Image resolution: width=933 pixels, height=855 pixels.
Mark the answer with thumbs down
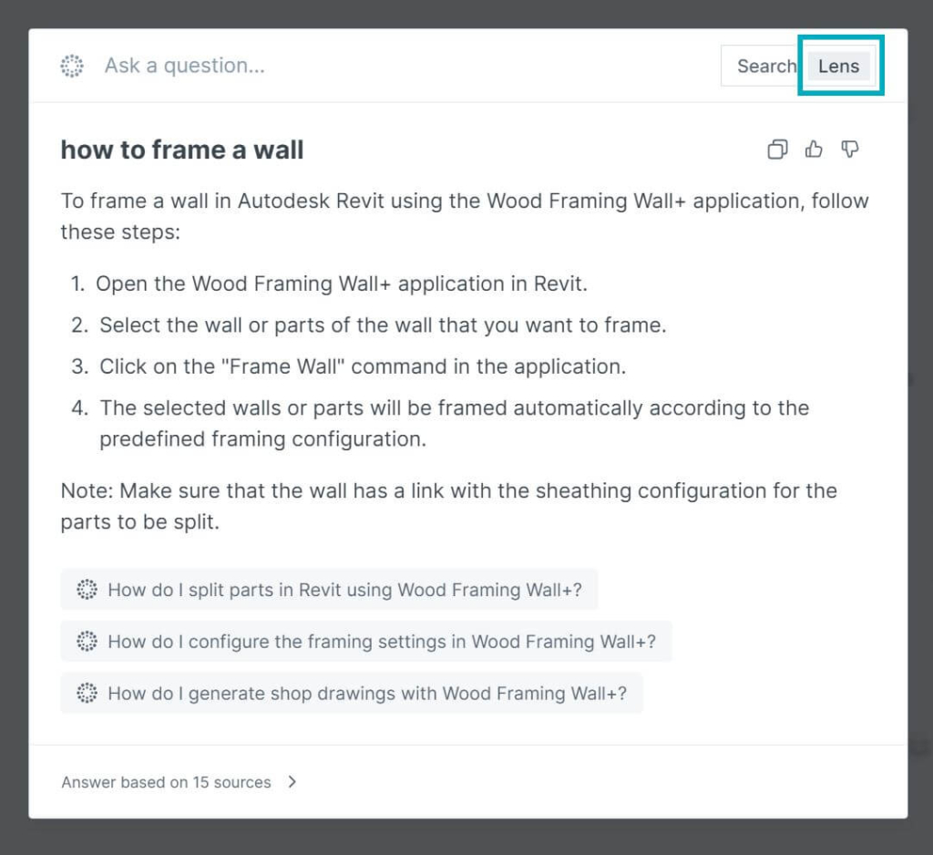[x=850, y=149]
